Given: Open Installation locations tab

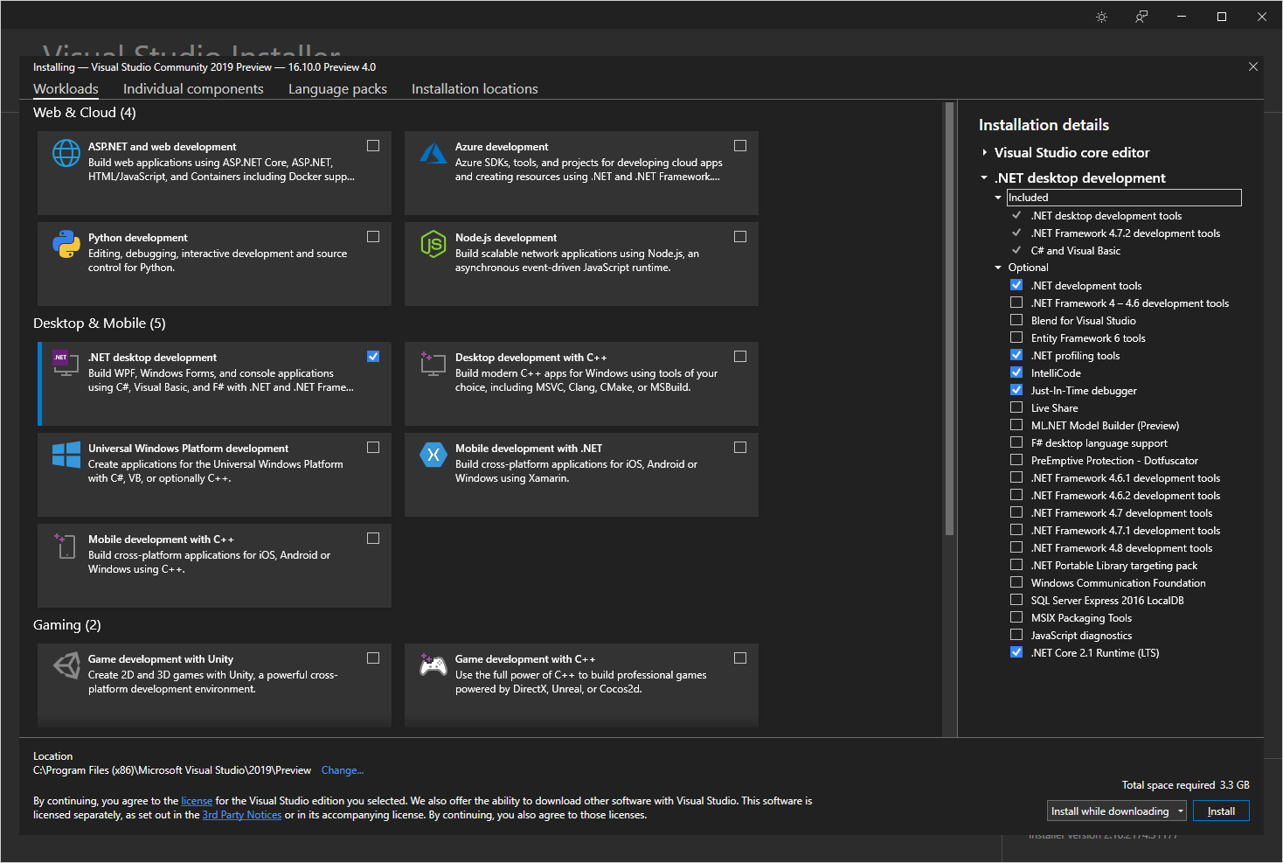Looking at the screenshot, I should pos(475,89).
